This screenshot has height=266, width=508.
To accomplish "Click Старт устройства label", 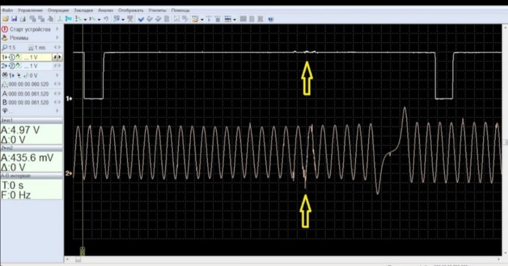I will 30,29.
